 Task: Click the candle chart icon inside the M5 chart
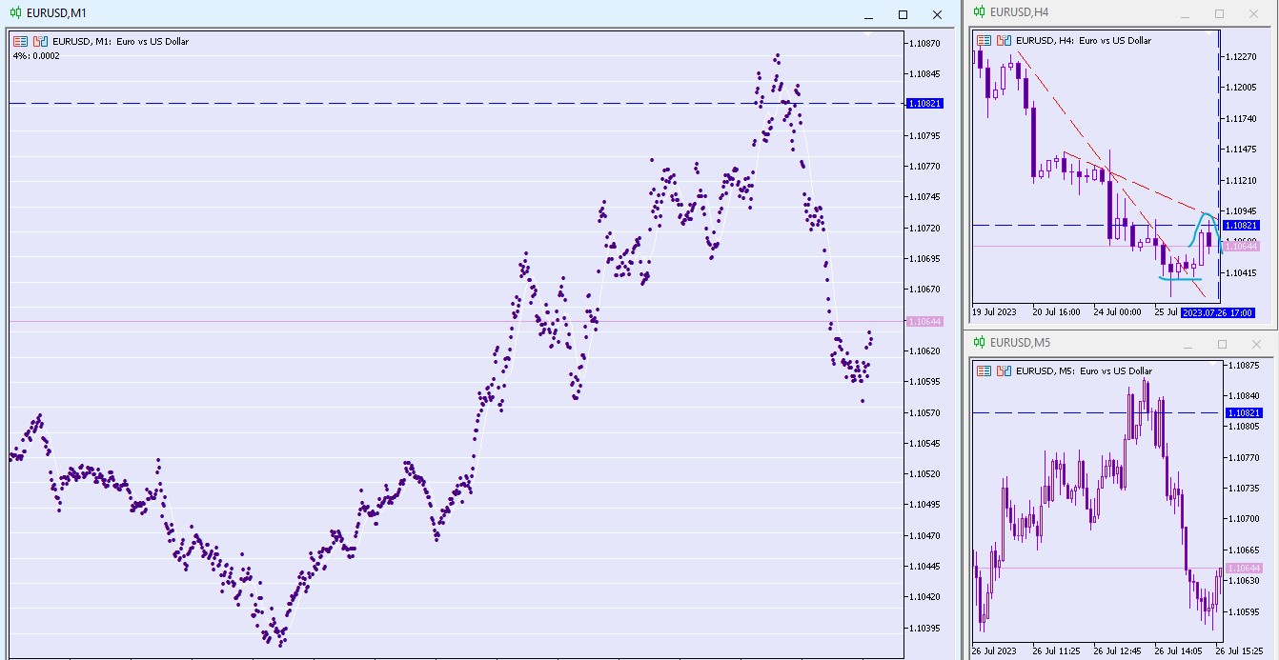pos(1005,370)
